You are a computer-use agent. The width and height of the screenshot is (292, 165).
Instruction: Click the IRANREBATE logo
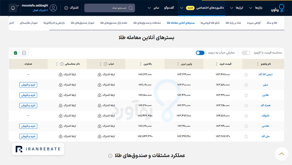(38, 149)
